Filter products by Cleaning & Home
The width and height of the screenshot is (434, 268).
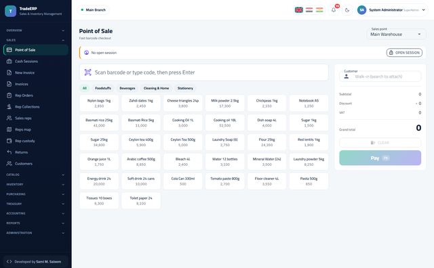[156, 88]
